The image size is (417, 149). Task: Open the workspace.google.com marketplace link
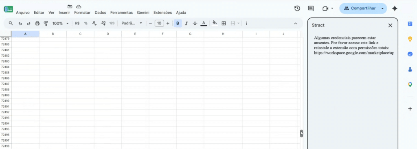(x=354, y=53)
